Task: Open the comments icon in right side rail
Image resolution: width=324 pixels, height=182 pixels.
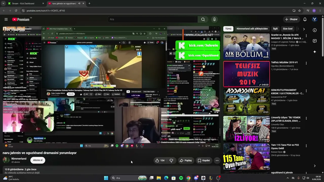Action: tap(315, 41)
